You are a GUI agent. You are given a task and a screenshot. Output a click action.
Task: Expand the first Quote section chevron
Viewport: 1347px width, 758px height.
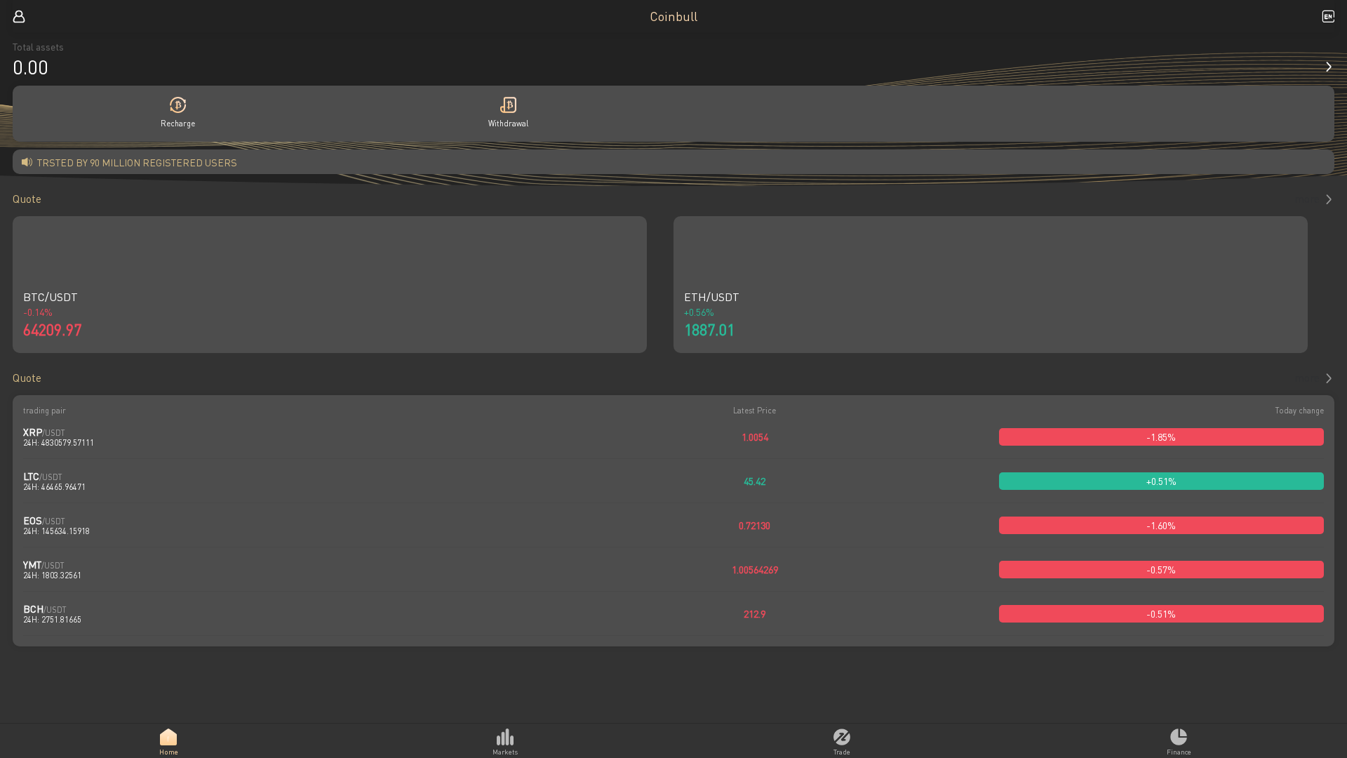pos(1328,199)
